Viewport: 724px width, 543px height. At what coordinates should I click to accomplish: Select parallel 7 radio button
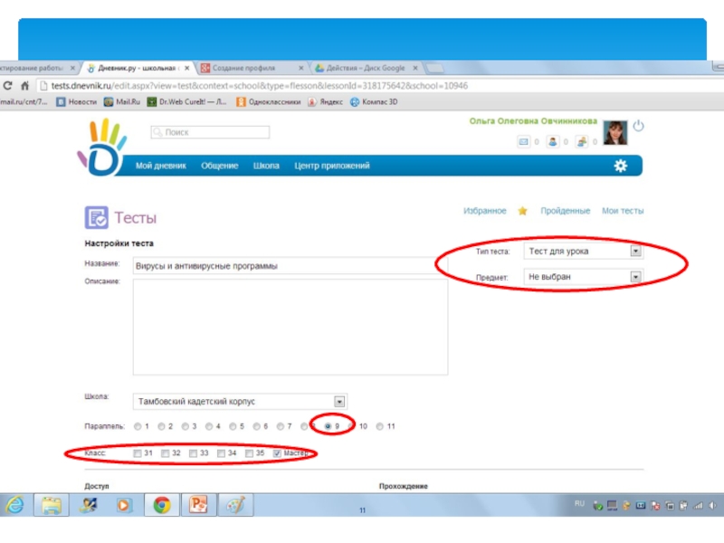click(x=281, y=426)
